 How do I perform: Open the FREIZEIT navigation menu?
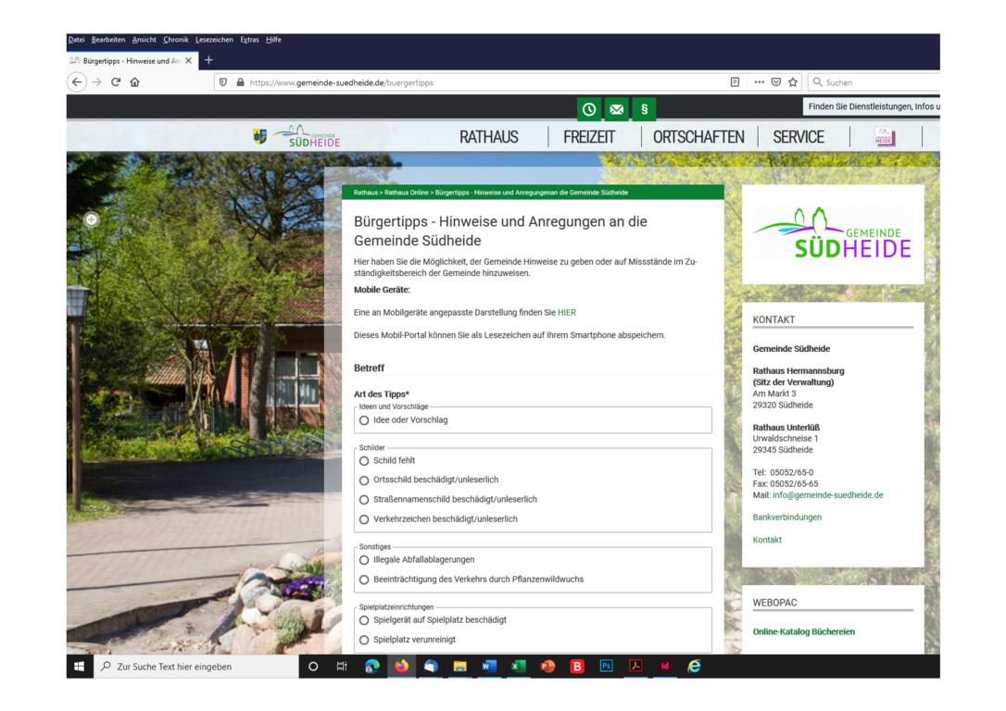pos(589,137)
